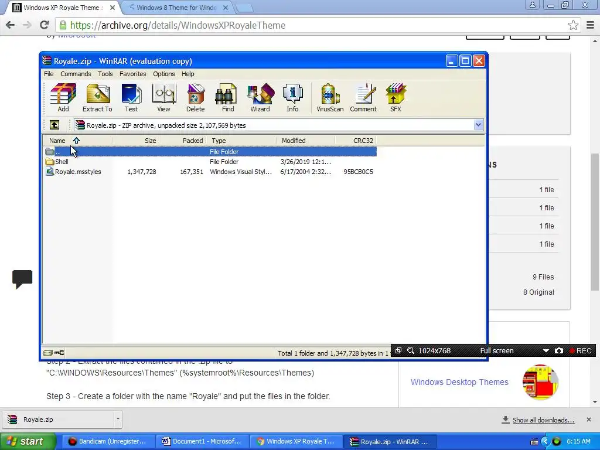The width and height of the screenshot is (600, 450).
Task: Sort by the Modified column header
Action: coord(305,141)
